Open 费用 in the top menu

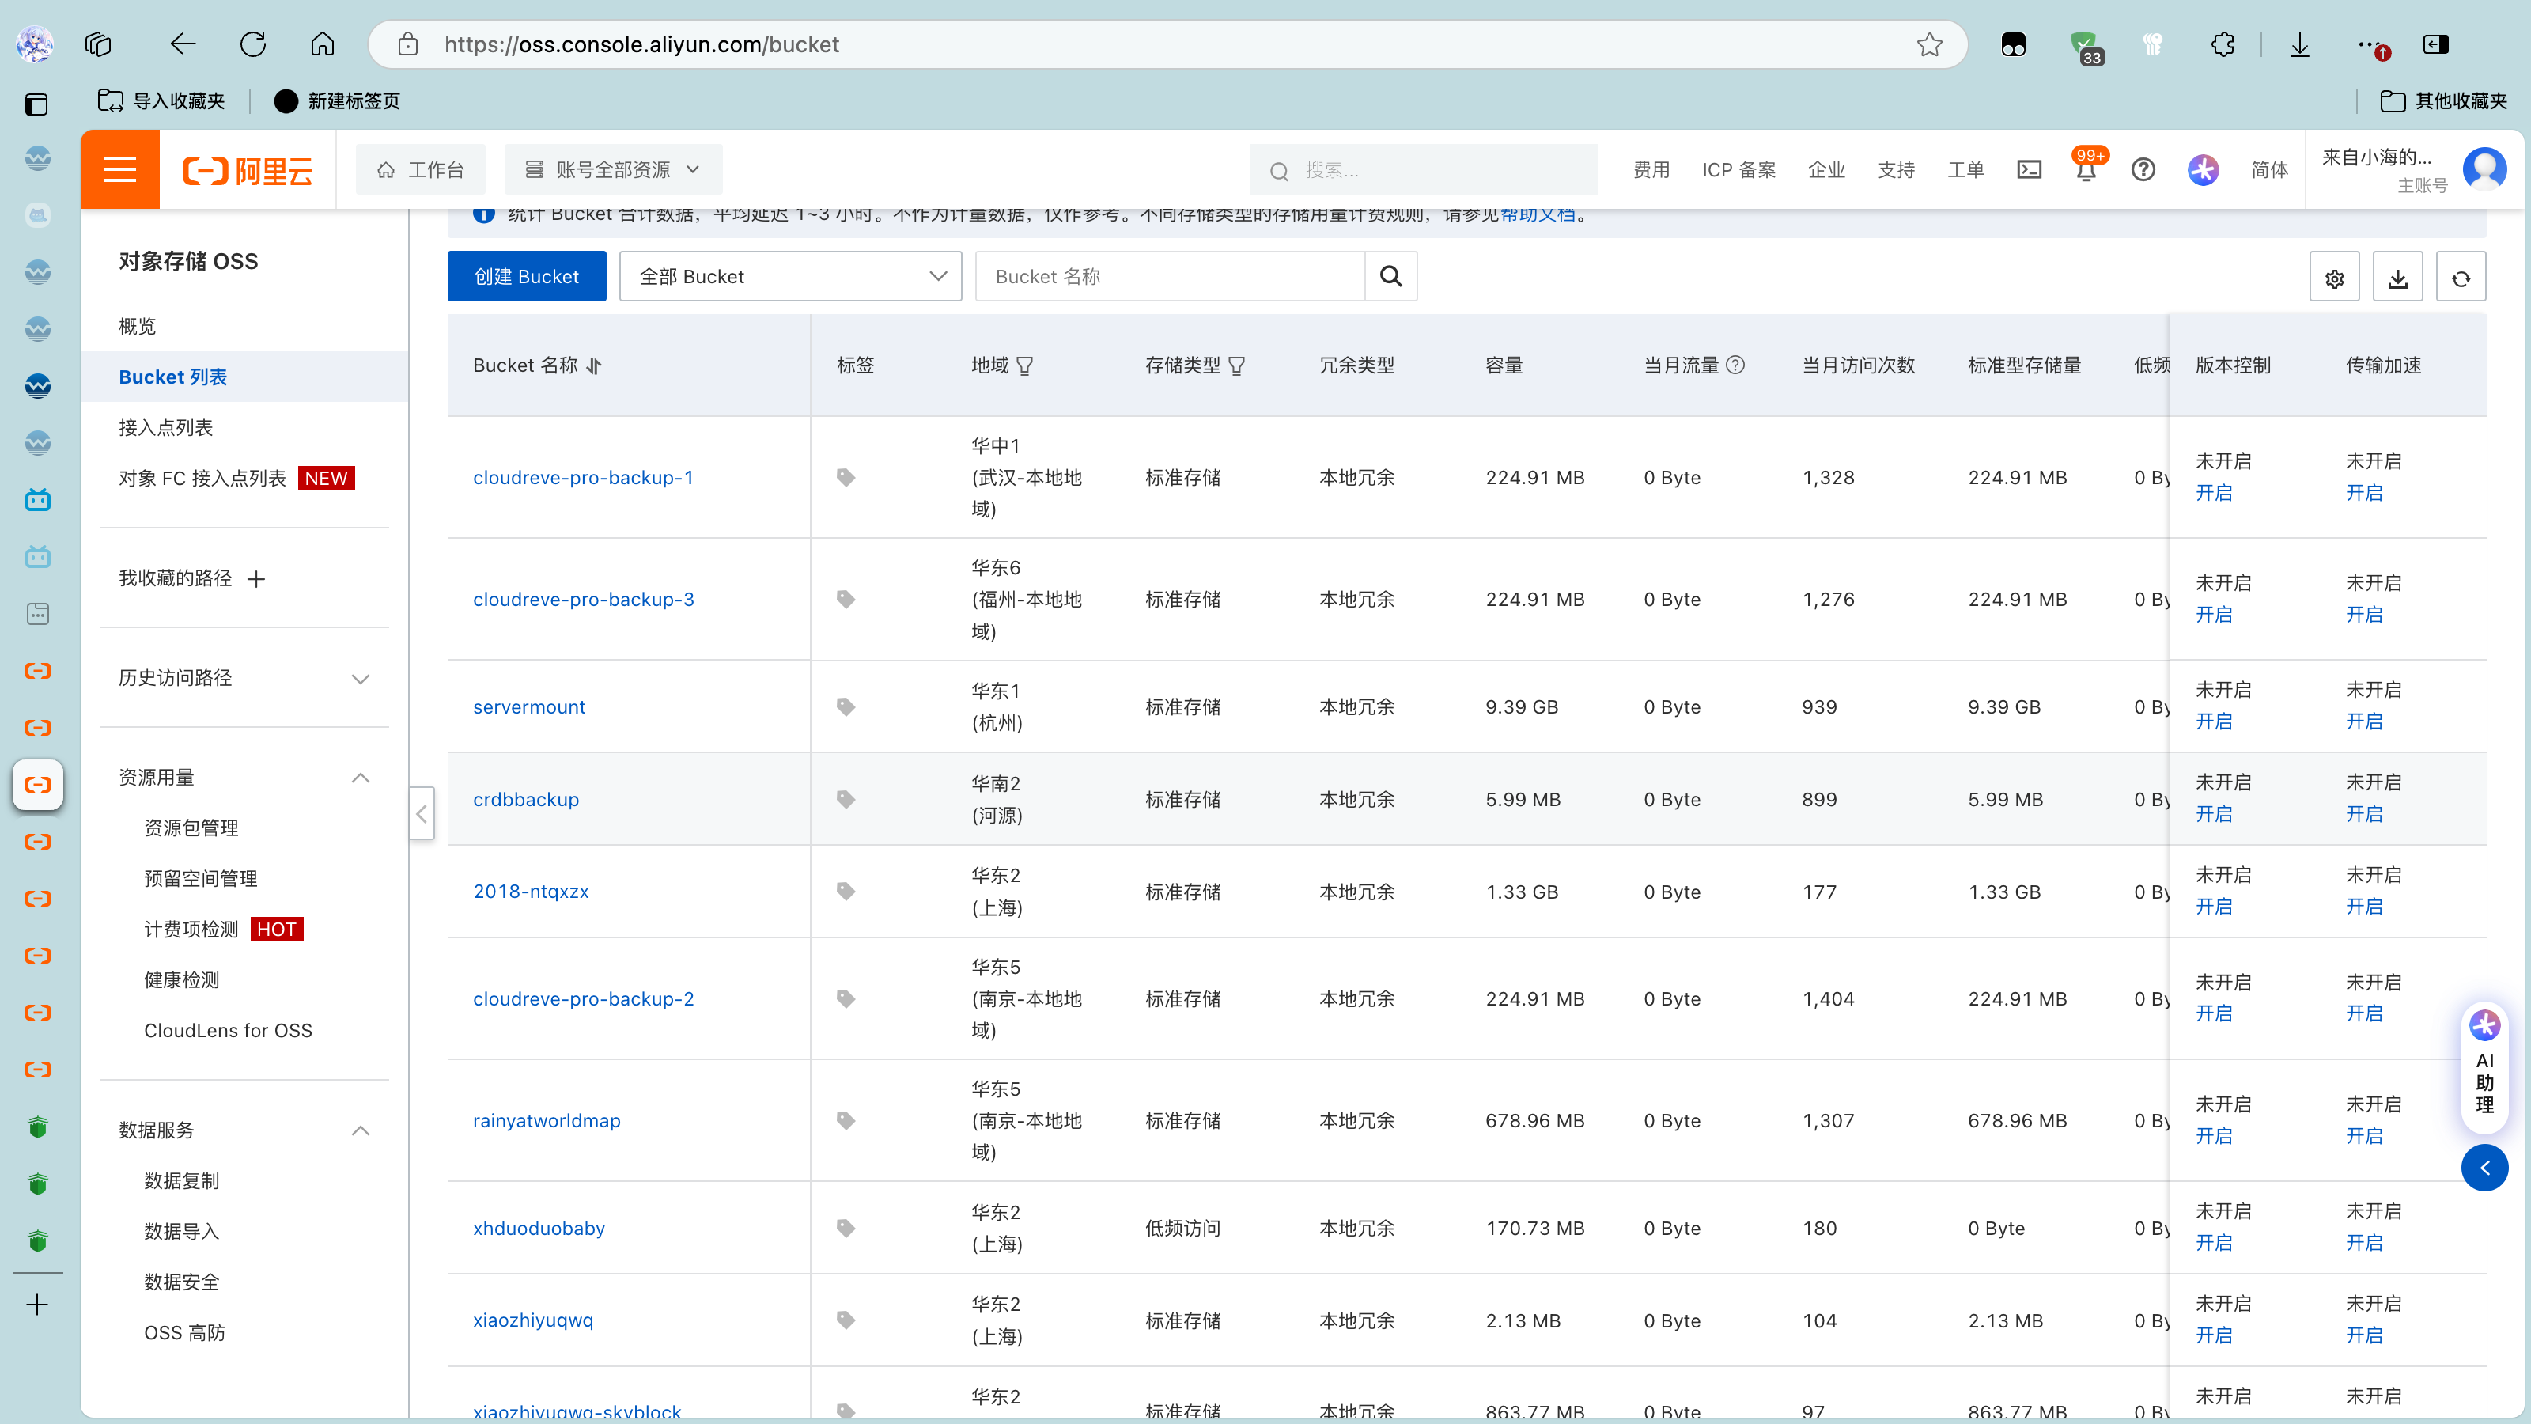coord(1651,170)
